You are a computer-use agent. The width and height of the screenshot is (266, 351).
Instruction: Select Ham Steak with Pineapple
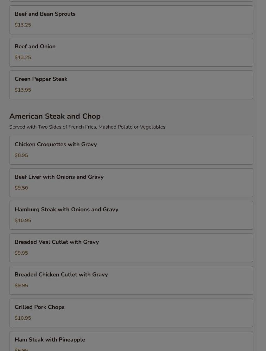[x=131, y=341]
